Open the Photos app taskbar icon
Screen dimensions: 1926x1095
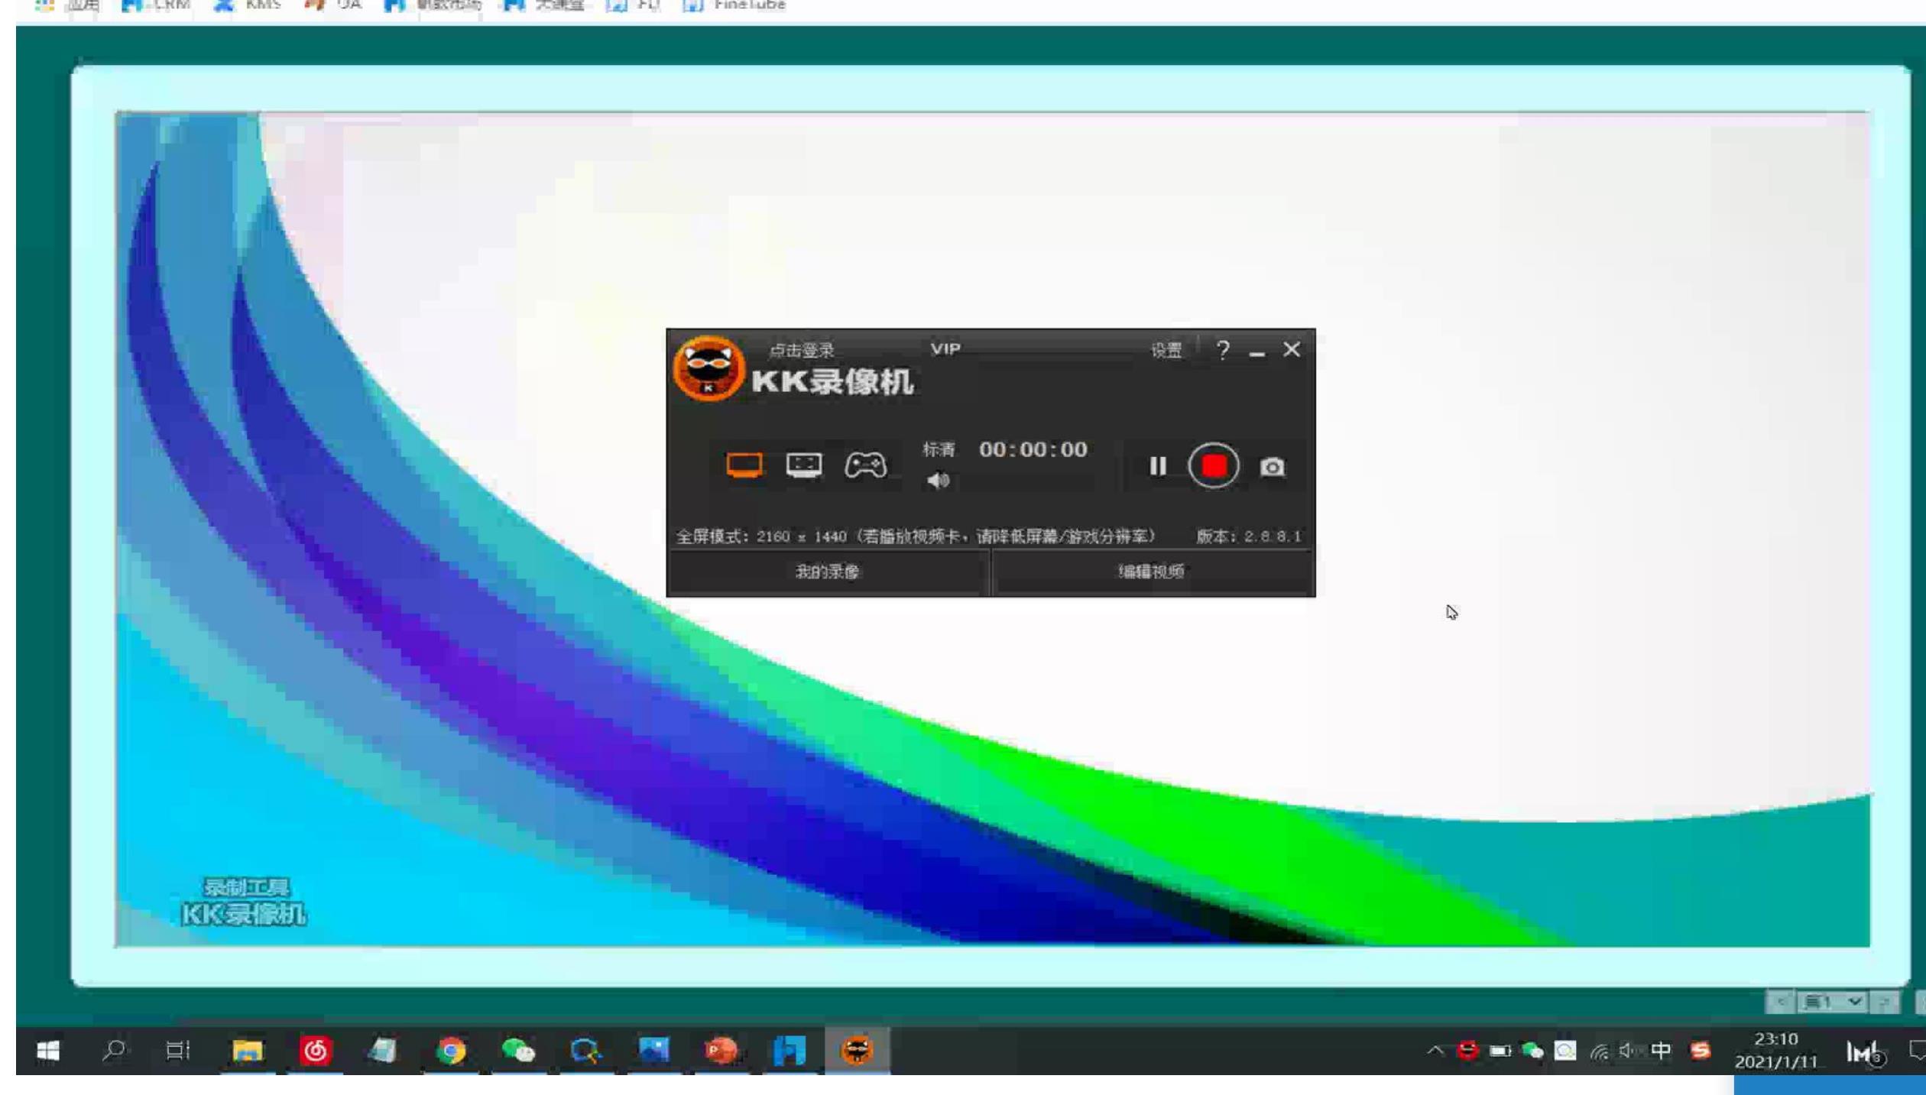point(654,1051)
